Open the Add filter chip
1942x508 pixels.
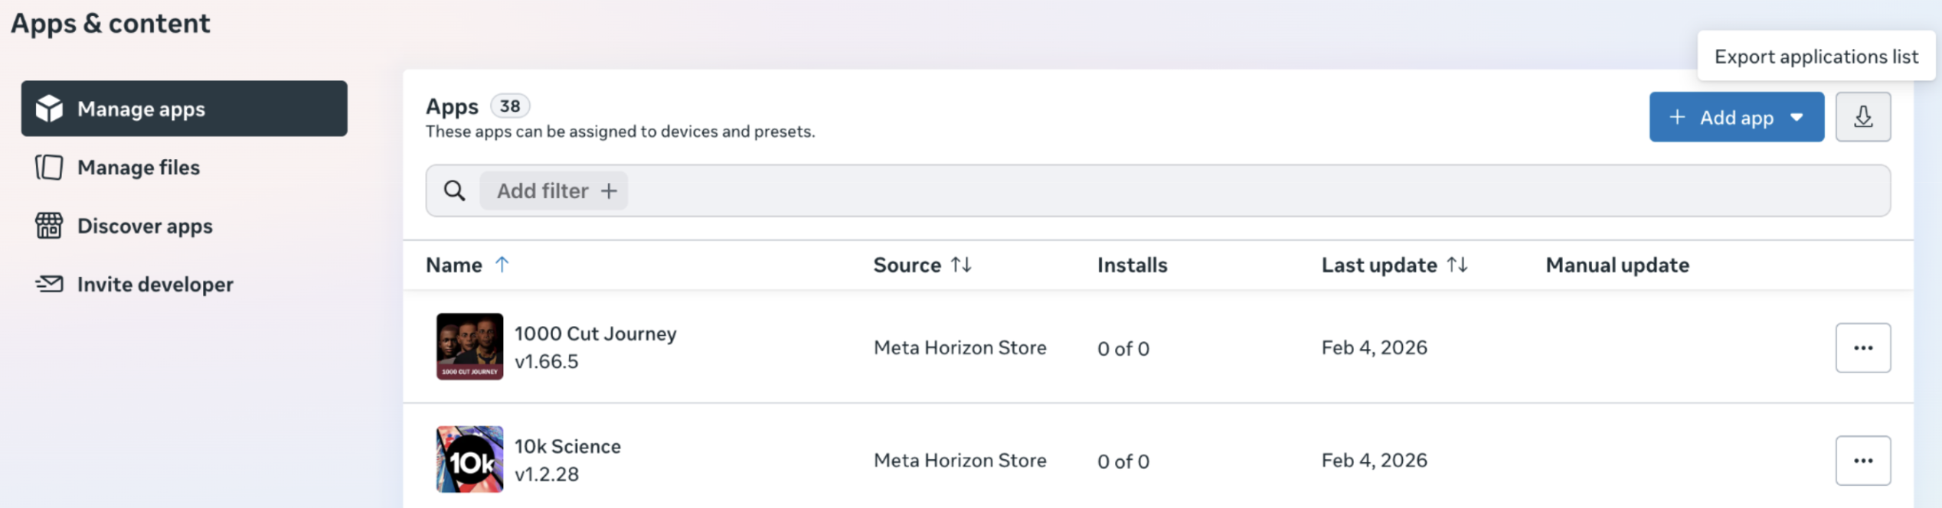coord(554,190)
